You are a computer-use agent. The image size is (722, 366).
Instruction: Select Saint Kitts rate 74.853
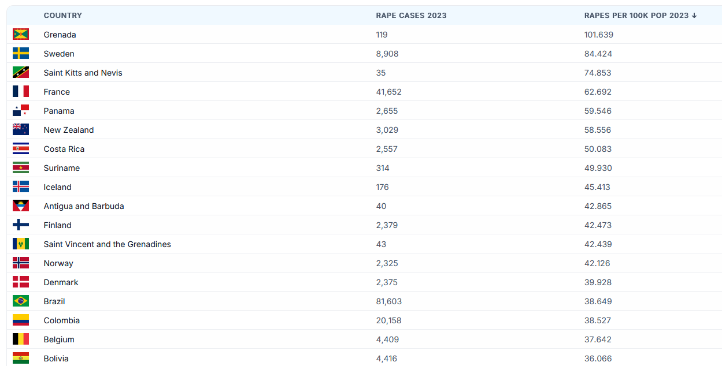[598, 73]
